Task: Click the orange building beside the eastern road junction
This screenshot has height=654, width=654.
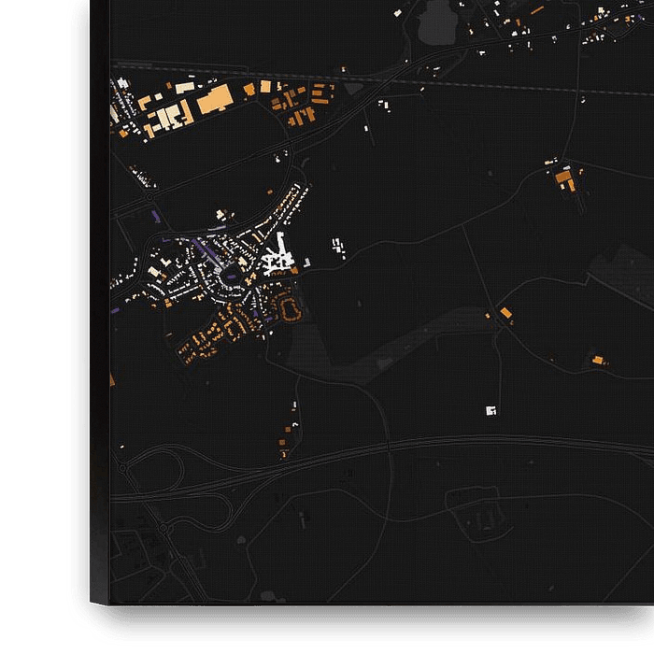Action: coord(505,313)
